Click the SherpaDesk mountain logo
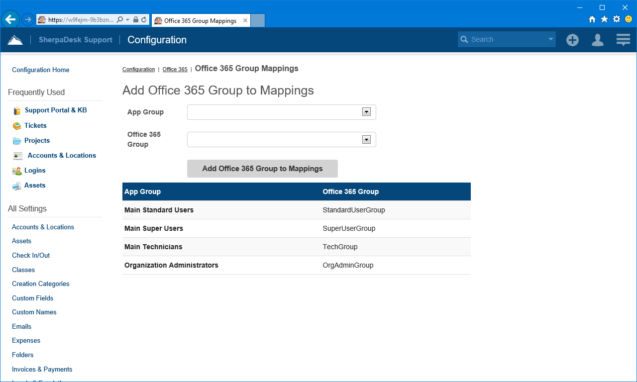This screenshot has width=637, height=382. [15, 39]
